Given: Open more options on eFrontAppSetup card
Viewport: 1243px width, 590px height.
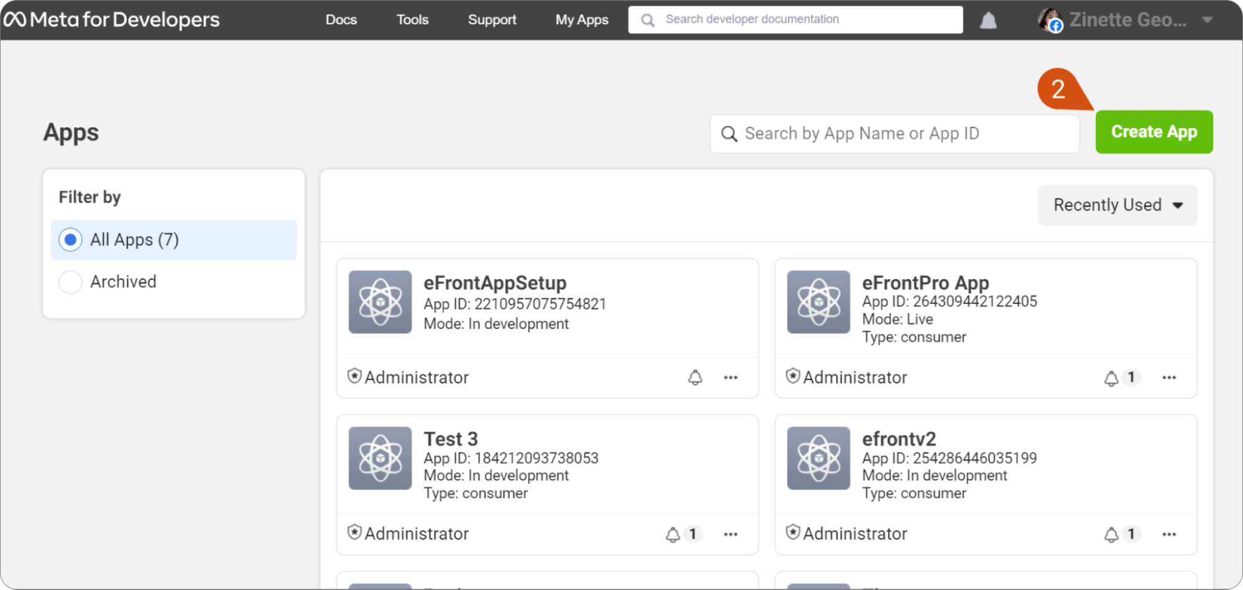Looking at the screenshot, I should click(x=731, y=377).
